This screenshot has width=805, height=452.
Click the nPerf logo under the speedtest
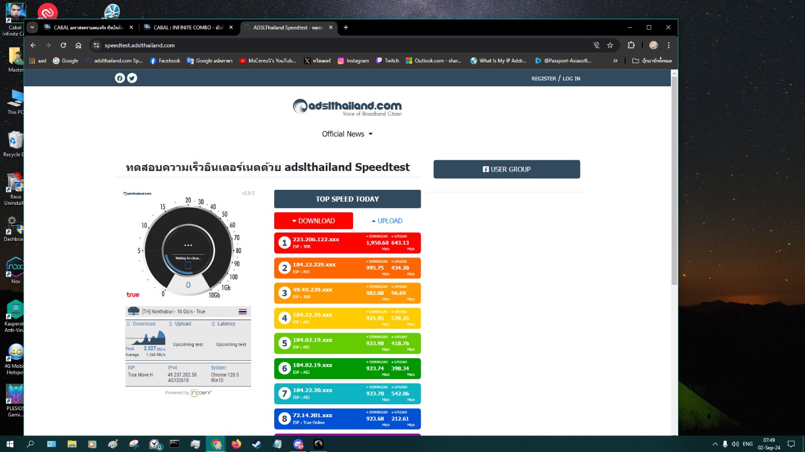tap(201, 393)
